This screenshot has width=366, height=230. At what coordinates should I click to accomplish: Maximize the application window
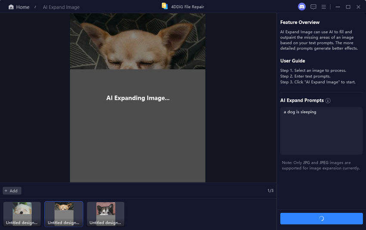tap(348, 7)
